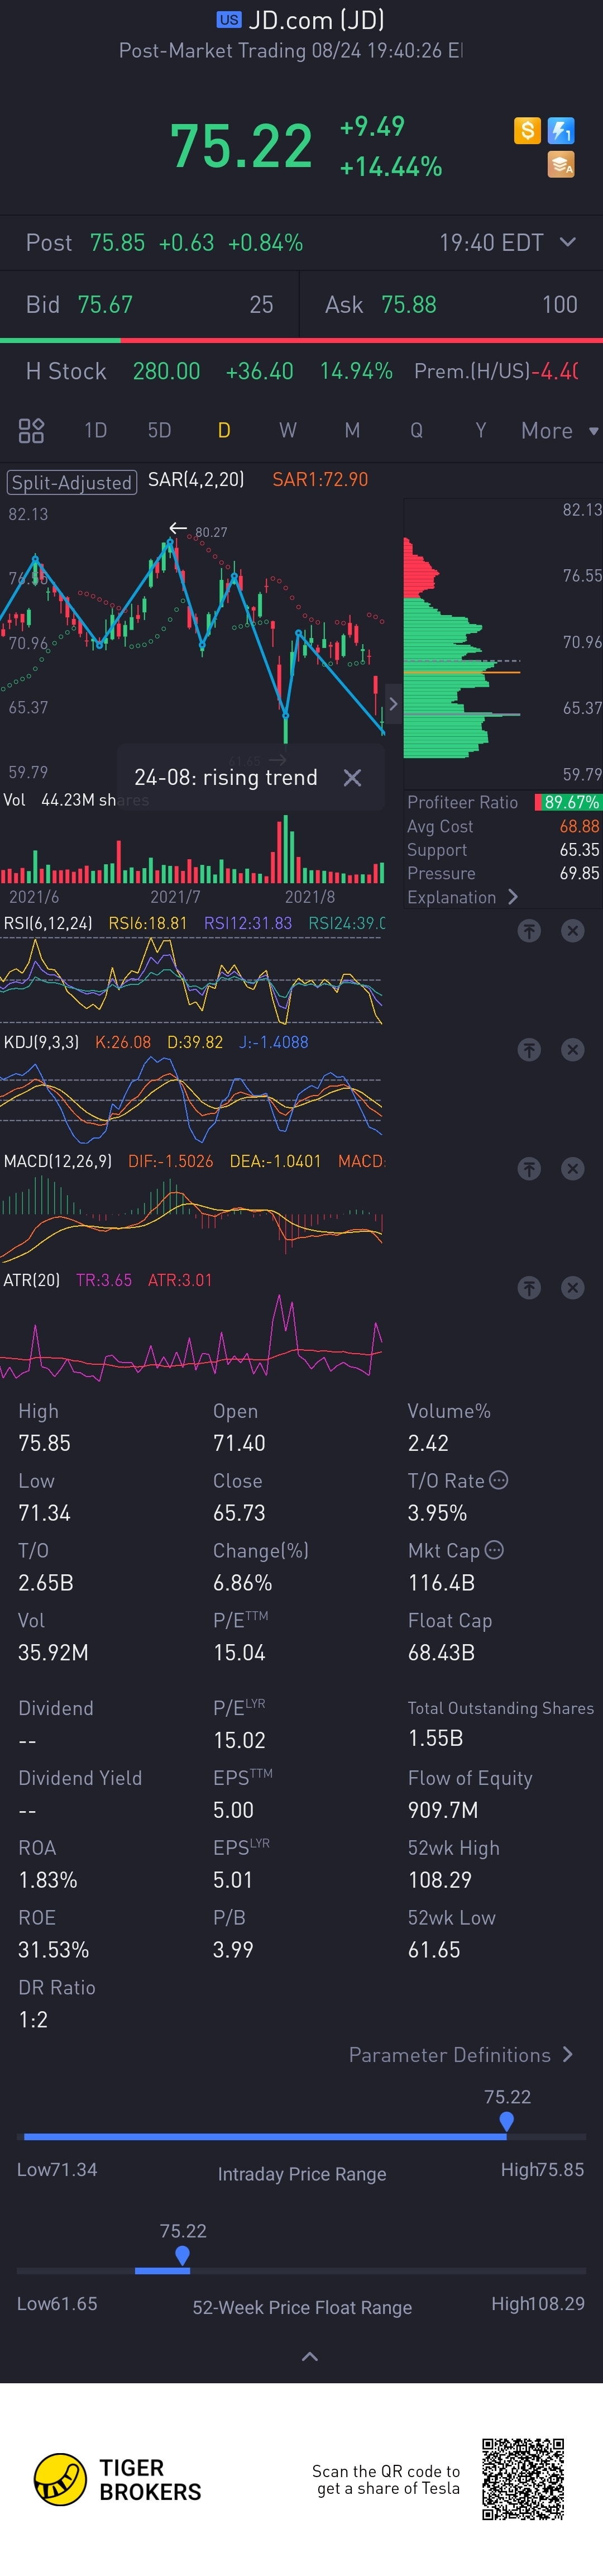Screen dimensions: 603x2576
Task: Switch to the 5D chart tab
Action: [160, 431]
